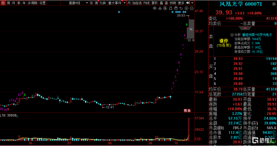Click the tall red volume bar

(189, 129)
